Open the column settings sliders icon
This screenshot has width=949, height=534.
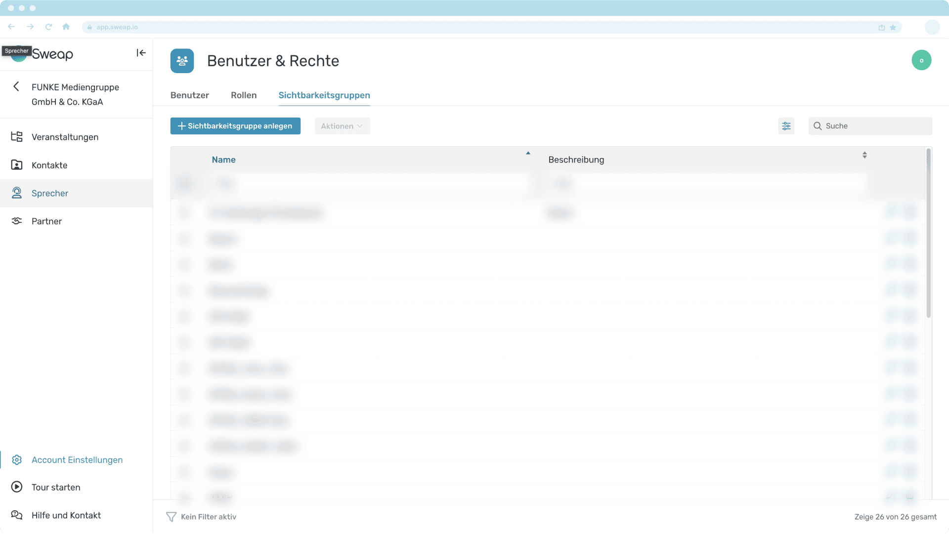(x=786, y=126)
